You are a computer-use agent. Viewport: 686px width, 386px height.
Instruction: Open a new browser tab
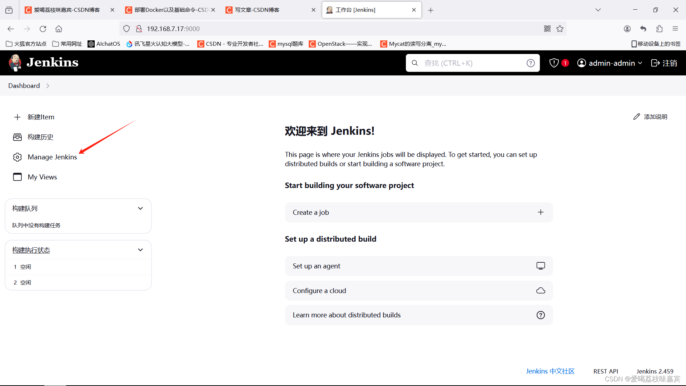click(x=431, y=10)
